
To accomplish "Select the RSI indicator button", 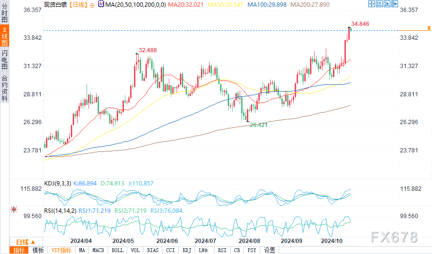I will pos(222,250).
